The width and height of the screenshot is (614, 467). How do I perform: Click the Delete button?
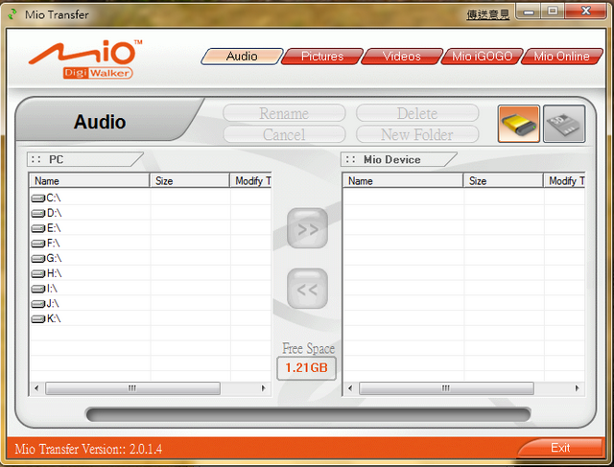point(417,113)
